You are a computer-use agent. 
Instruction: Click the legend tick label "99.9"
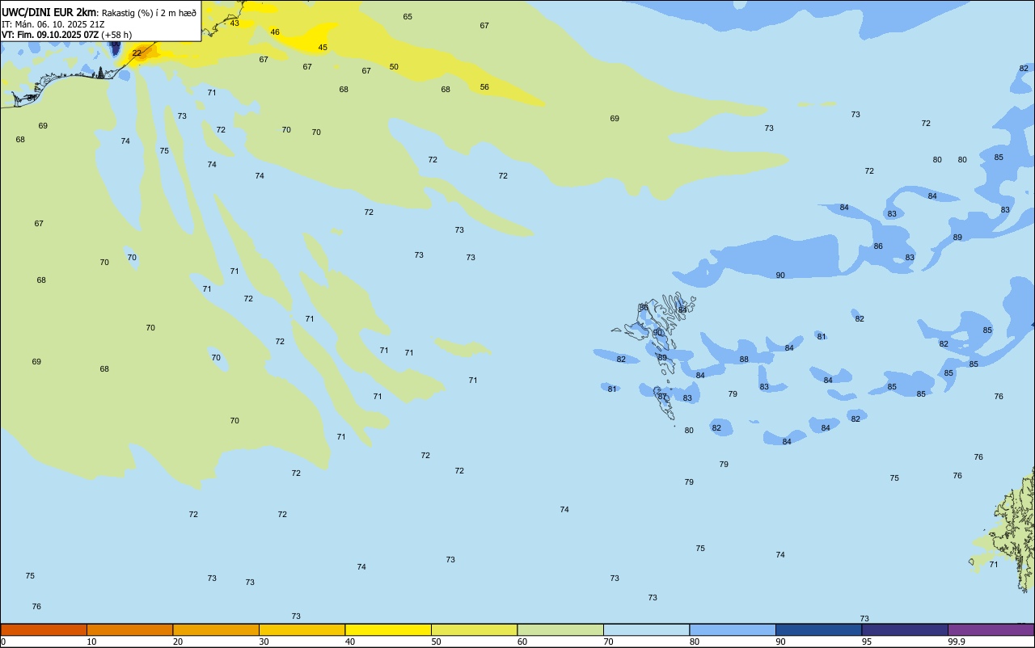957,642
